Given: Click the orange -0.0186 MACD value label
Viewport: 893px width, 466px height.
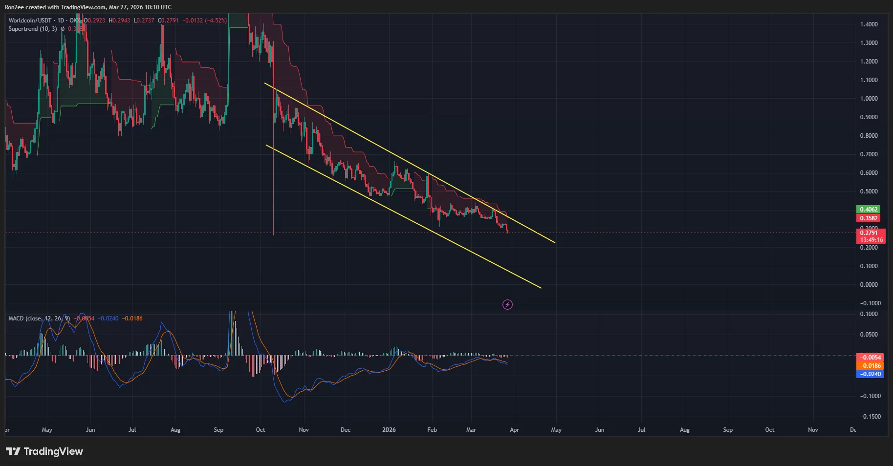Looking at the screenshot, I should click(x=870, y=364).
